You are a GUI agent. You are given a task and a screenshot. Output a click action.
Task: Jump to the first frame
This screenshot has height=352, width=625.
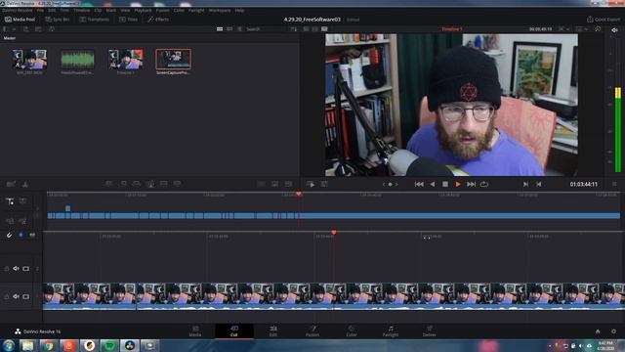(419, 184)
